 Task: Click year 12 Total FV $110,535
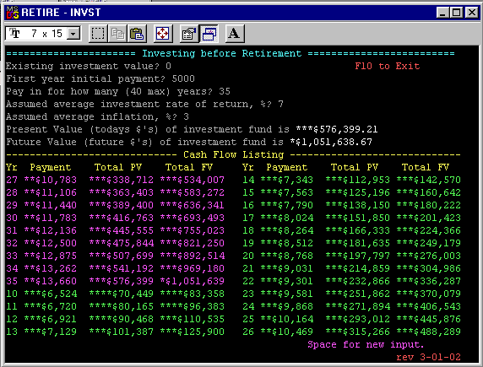(192, 319)
